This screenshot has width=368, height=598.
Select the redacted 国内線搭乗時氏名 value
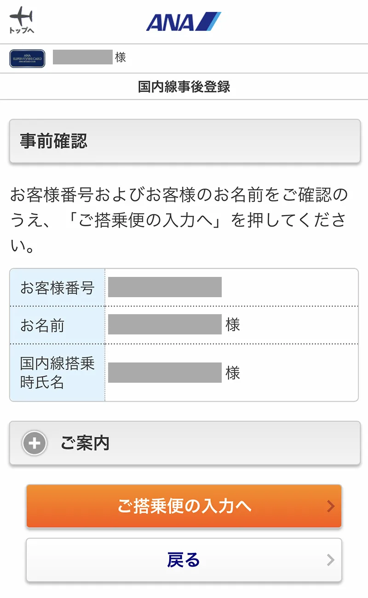point(165,373)
